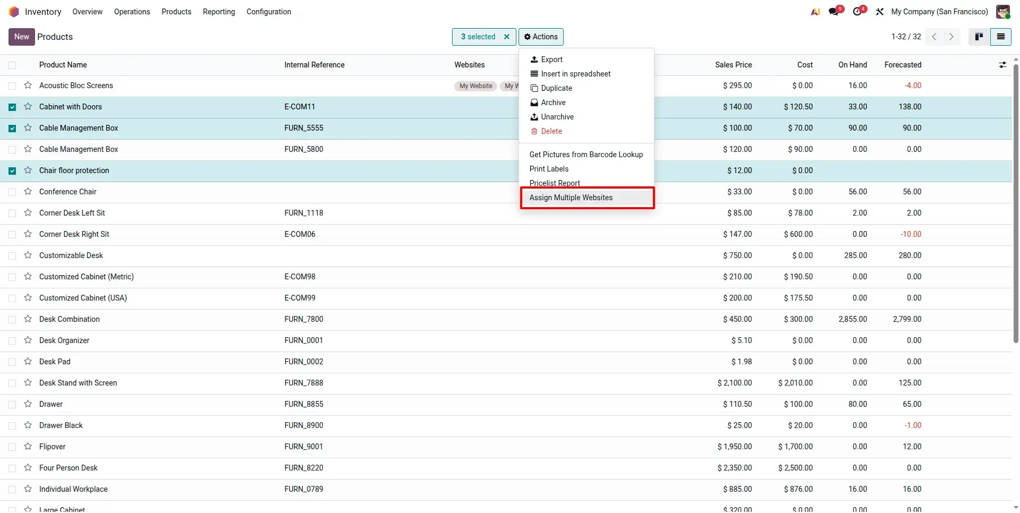This screenshot has width=1020, height=513.
Task: Click the 1-32 / 32 pager range
Action: point(906,37)
